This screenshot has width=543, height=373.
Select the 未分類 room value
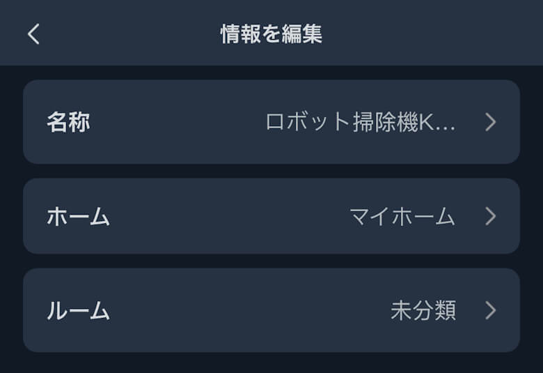coord(423,311)
